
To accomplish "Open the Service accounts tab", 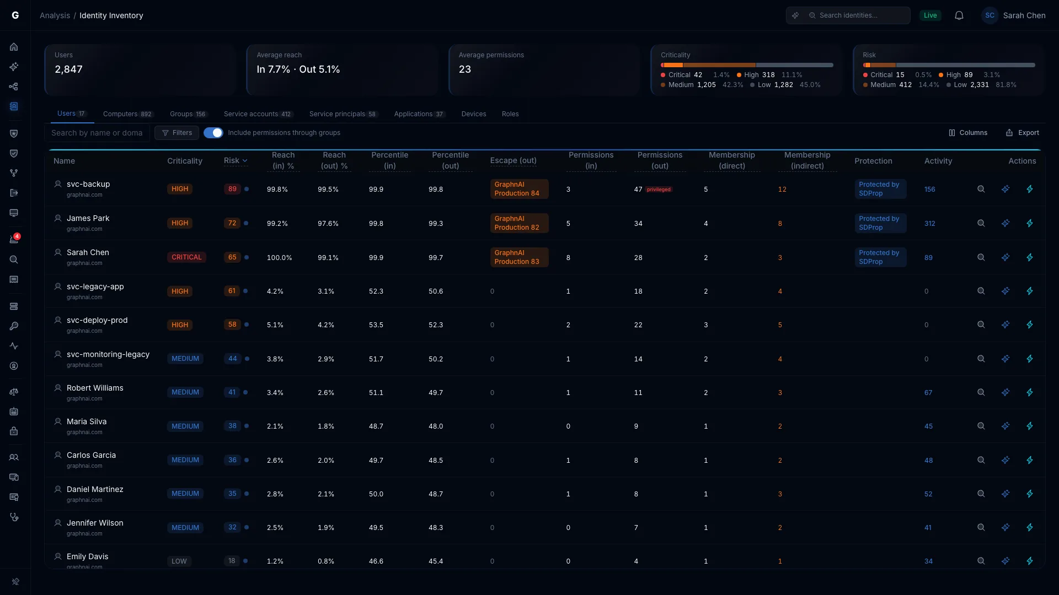I will (258, 114).
